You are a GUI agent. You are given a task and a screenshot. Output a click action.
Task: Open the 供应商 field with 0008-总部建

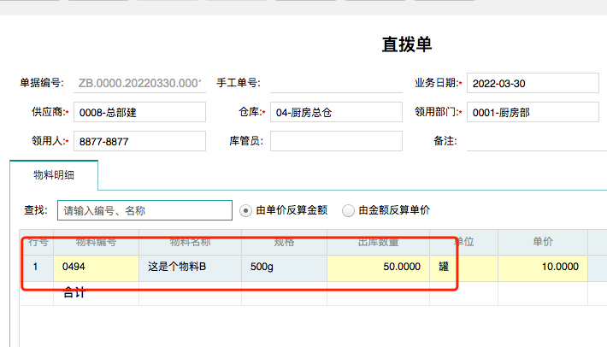click(x=139, y=113)
